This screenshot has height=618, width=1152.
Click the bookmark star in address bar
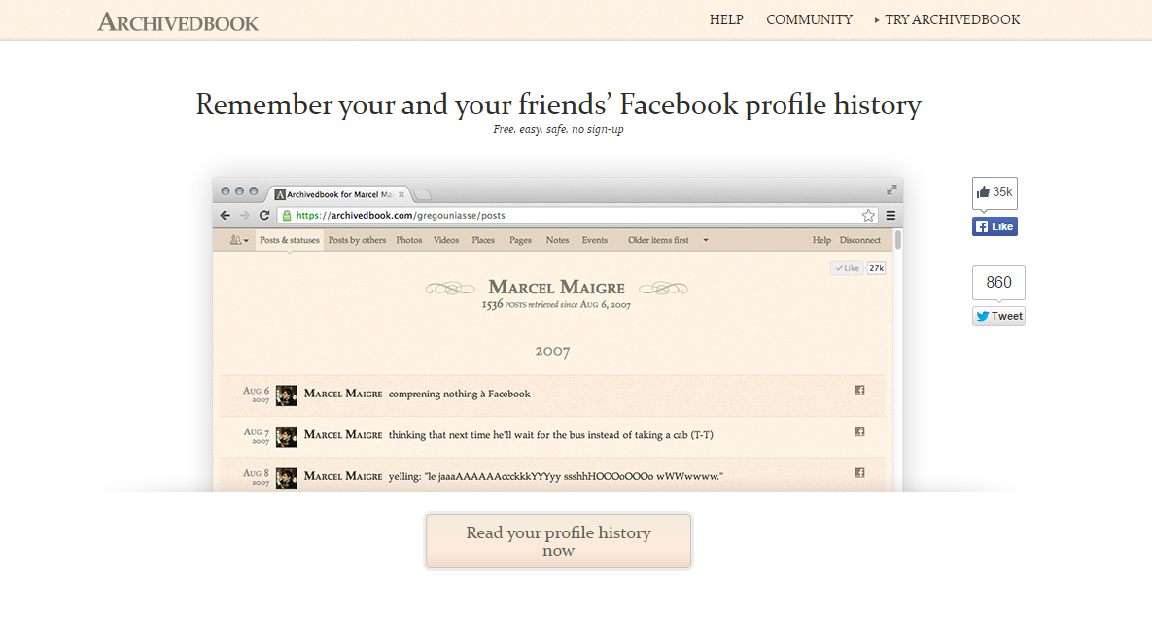(x=868, y=215)
